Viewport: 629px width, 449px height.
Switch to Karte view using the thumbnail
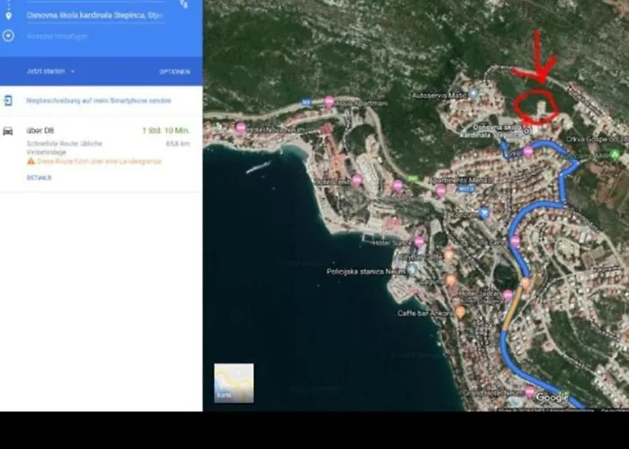coord(234,383)
